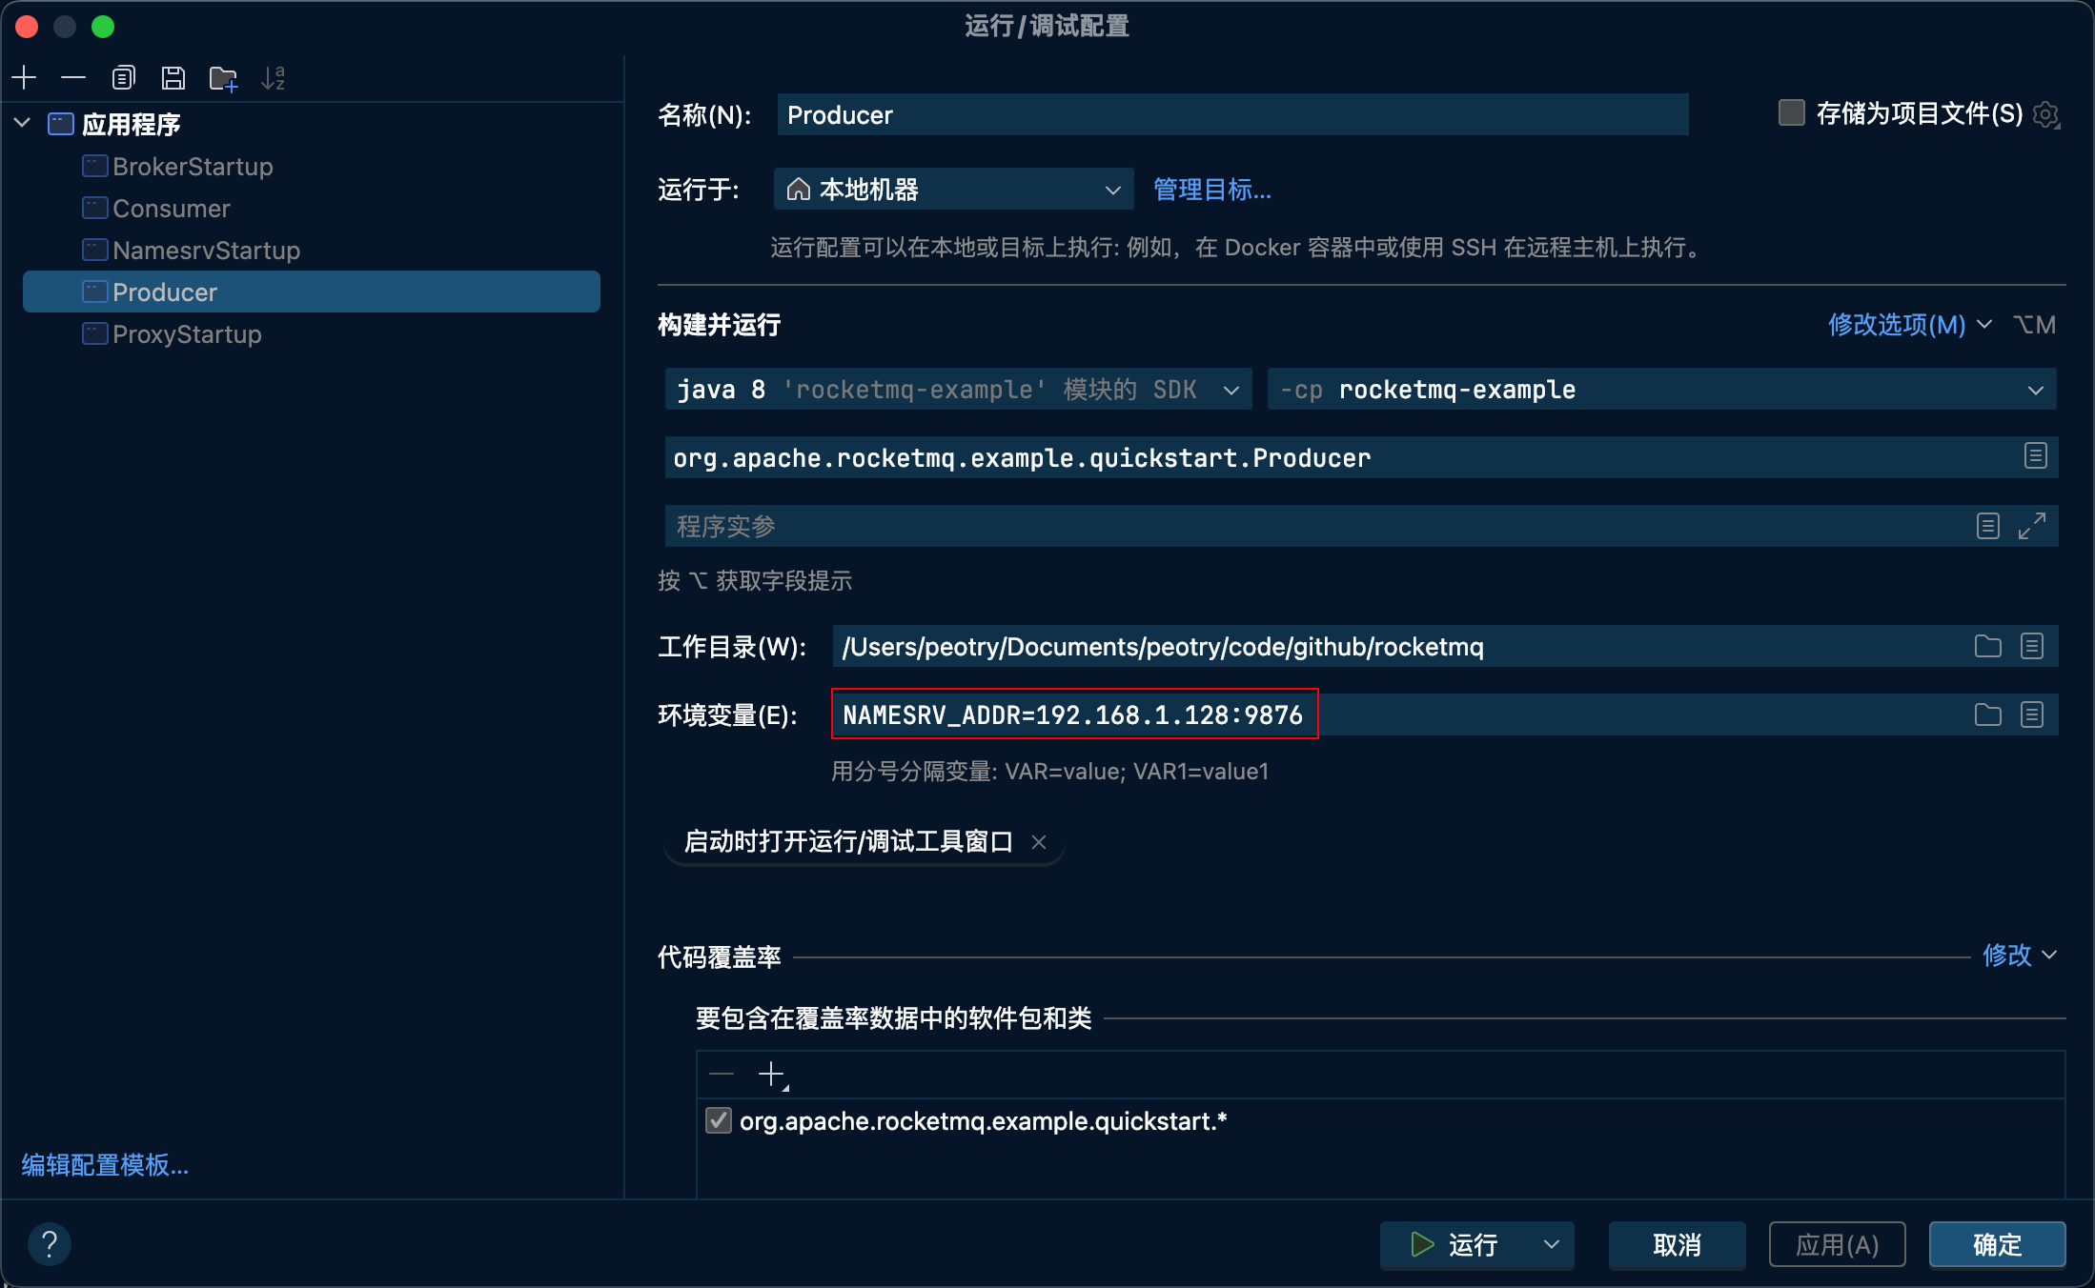Open java 8 SDK dropdown
Image resolution: width=2095 pixels, height=1288 pixels.
[958, 390]
